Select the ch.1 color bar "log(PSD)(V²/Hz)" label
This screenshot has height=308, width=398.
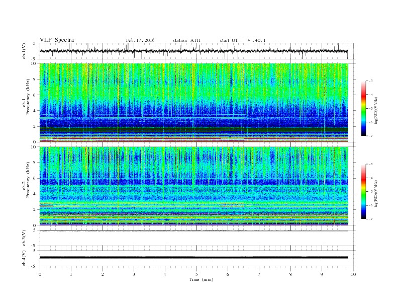point(376,110)
